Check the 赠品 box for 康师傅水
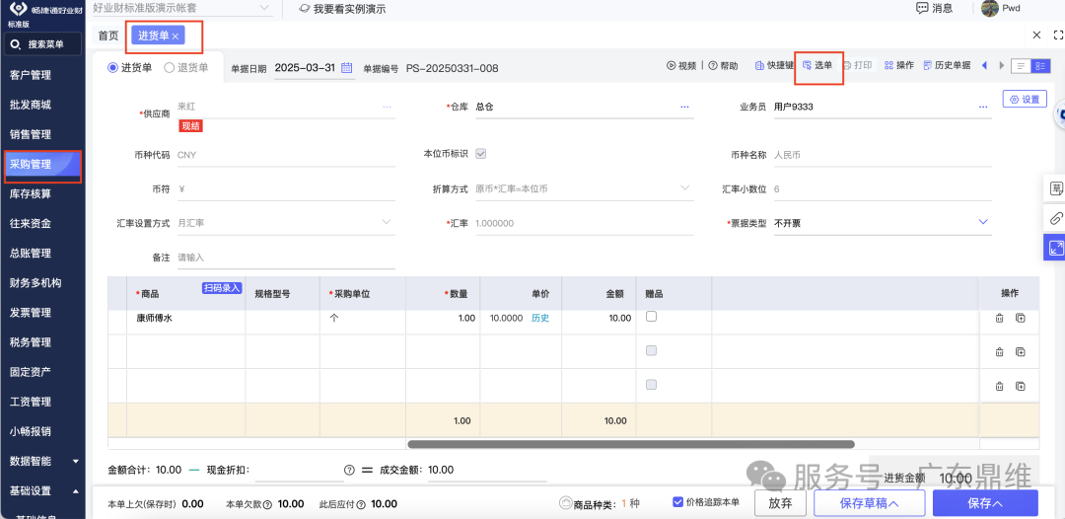This screenshot has height=519, width=1065. tap(651, 317)
